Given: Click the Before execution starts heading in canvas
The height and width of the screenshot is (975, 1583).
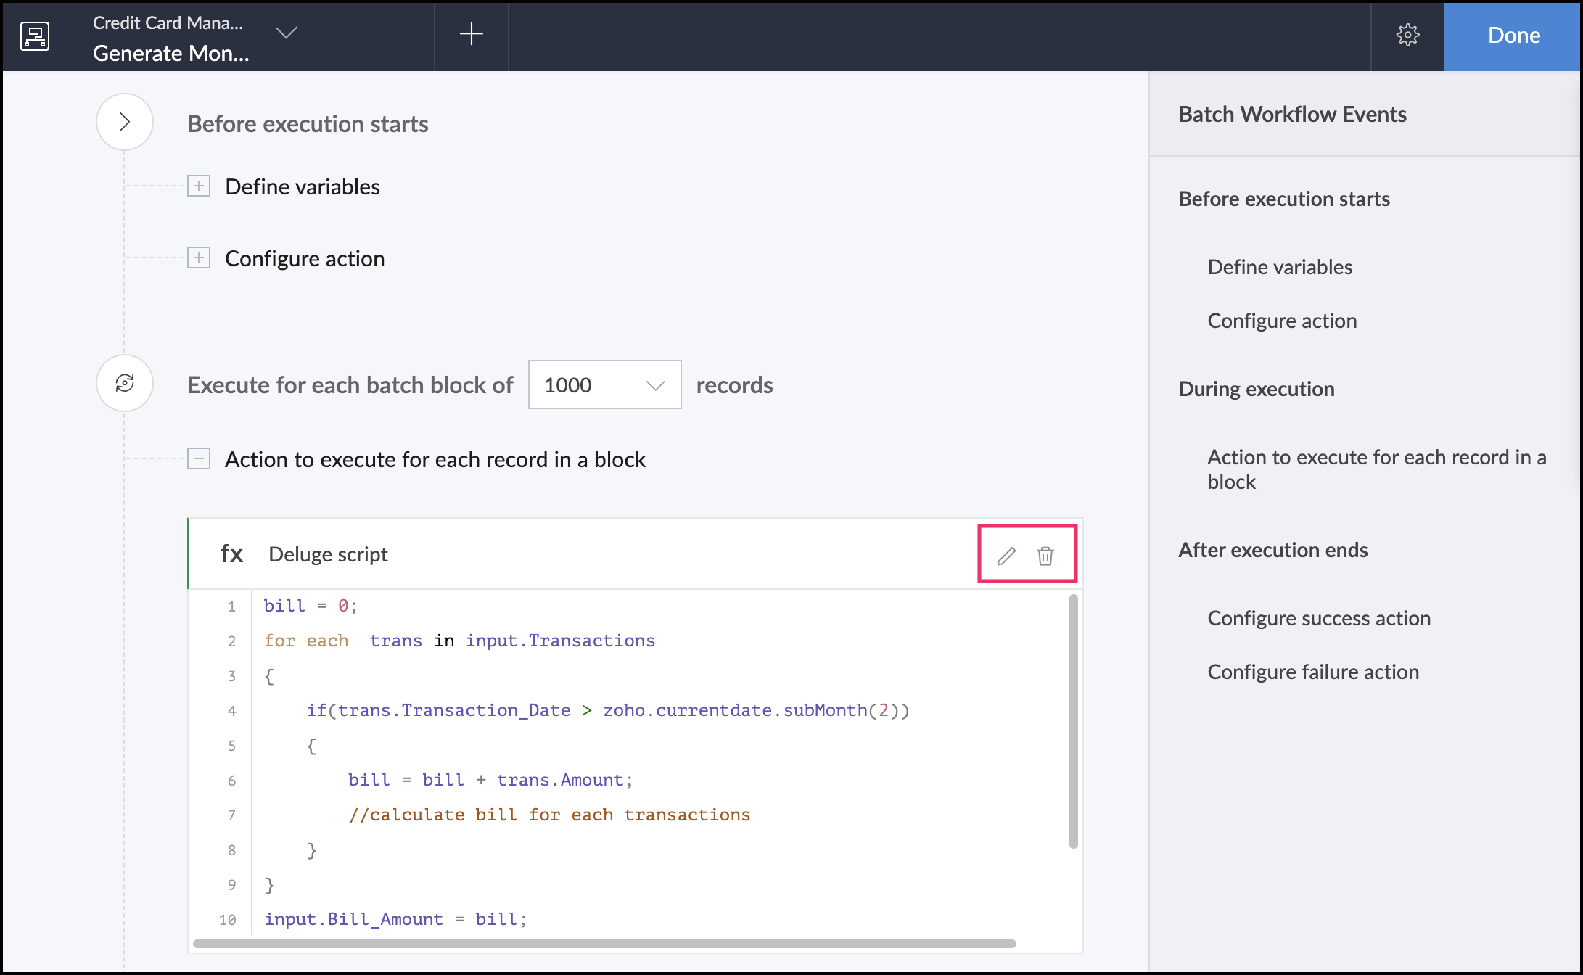Looking at the screenshot, I should [308, 123].
